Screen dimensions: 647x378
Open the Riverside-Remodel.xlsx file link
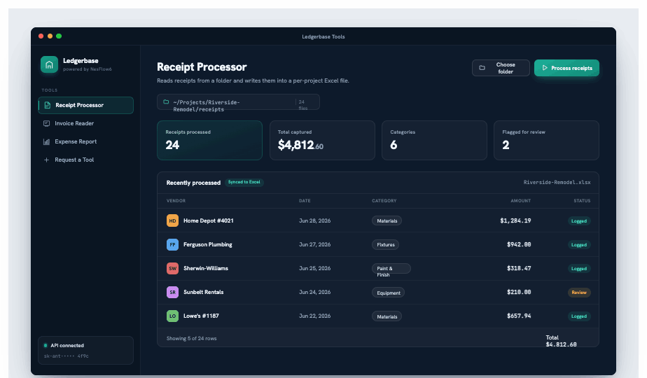point(557,183)
